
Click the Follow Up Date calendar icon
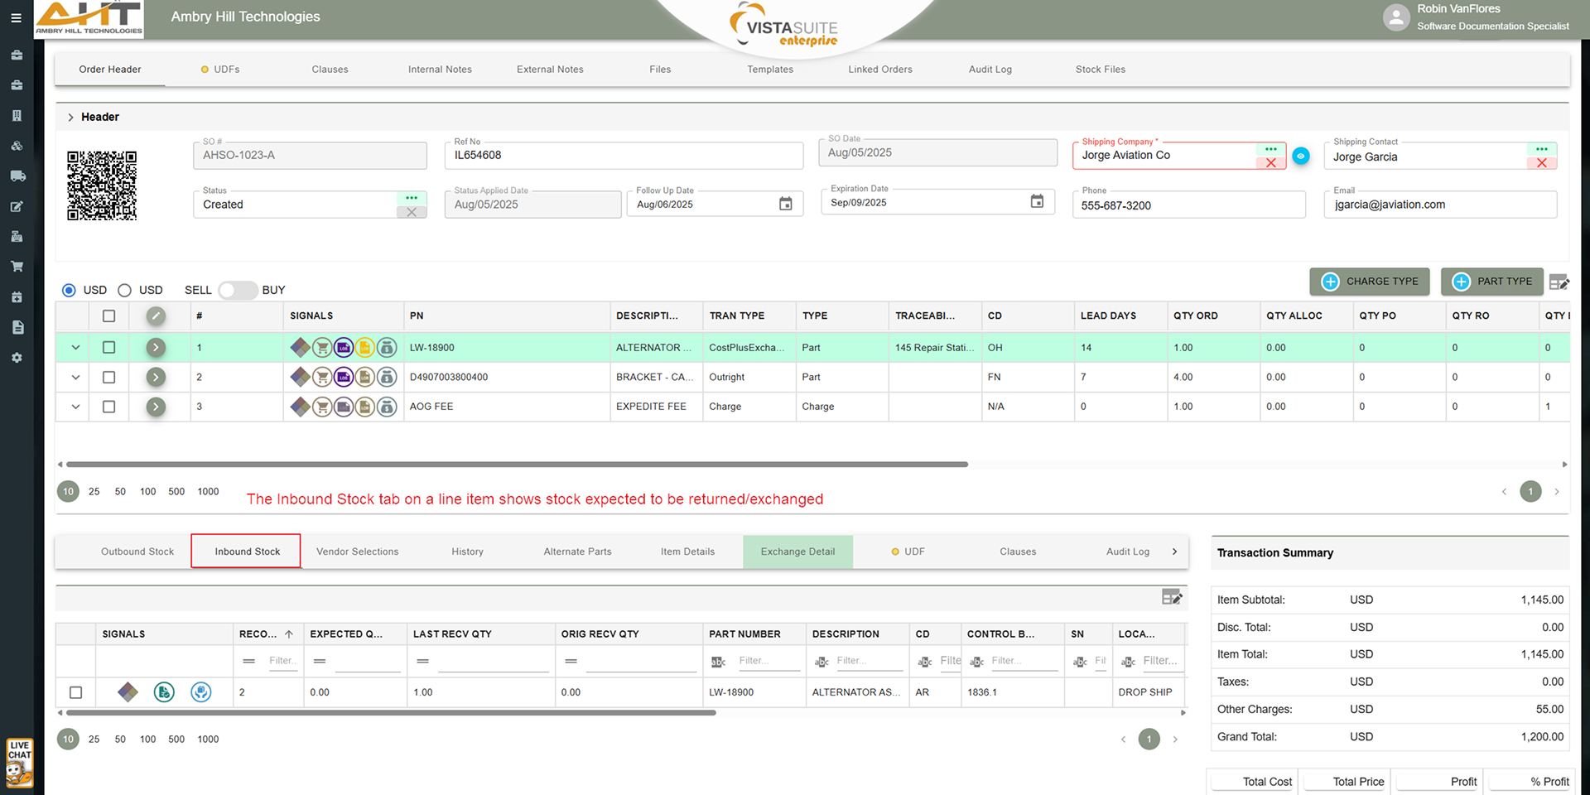[x=785, y=204]
